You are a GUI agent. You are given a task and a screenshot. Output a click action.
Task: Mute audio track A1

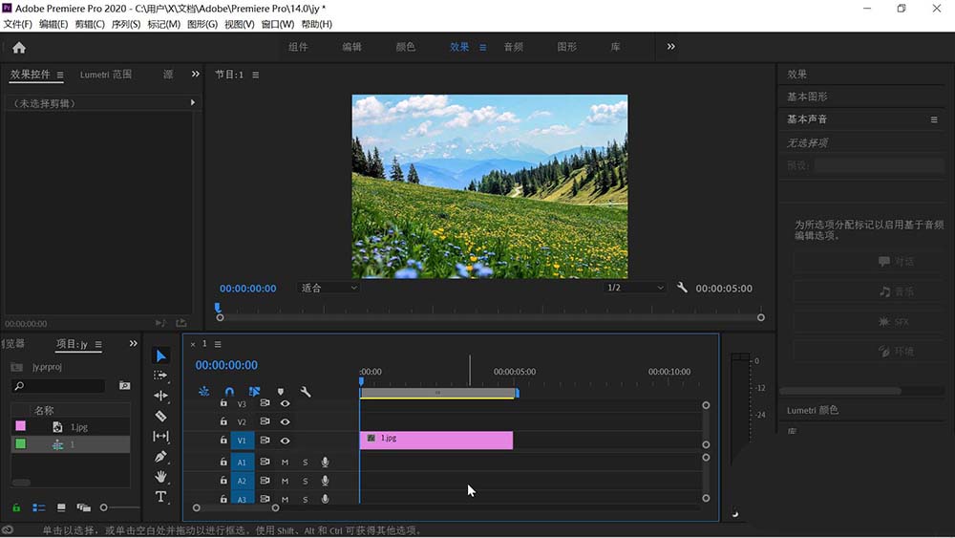[x=285, y=463]
